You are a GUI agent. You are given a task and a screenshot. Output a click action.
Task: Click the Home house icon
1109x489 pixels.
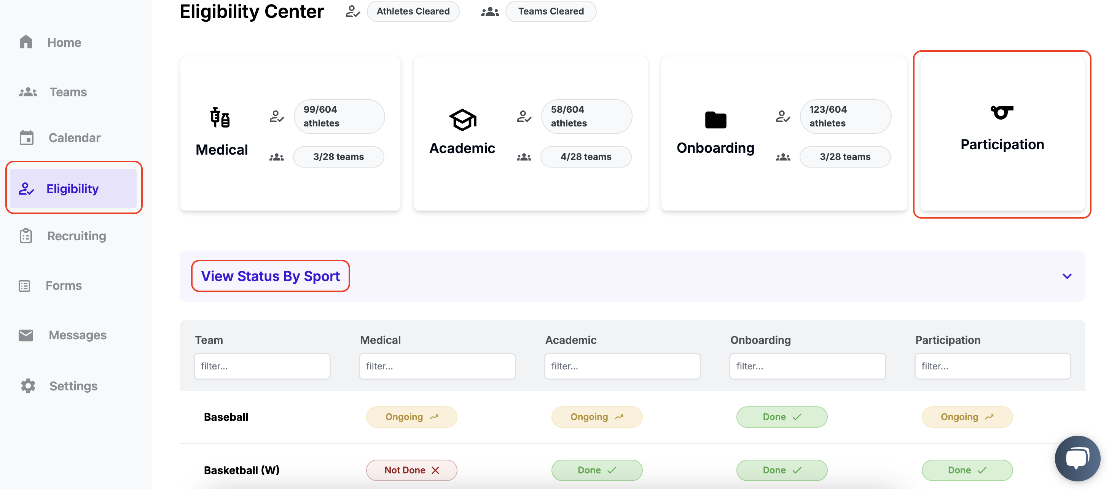click(x=26, y=42)
